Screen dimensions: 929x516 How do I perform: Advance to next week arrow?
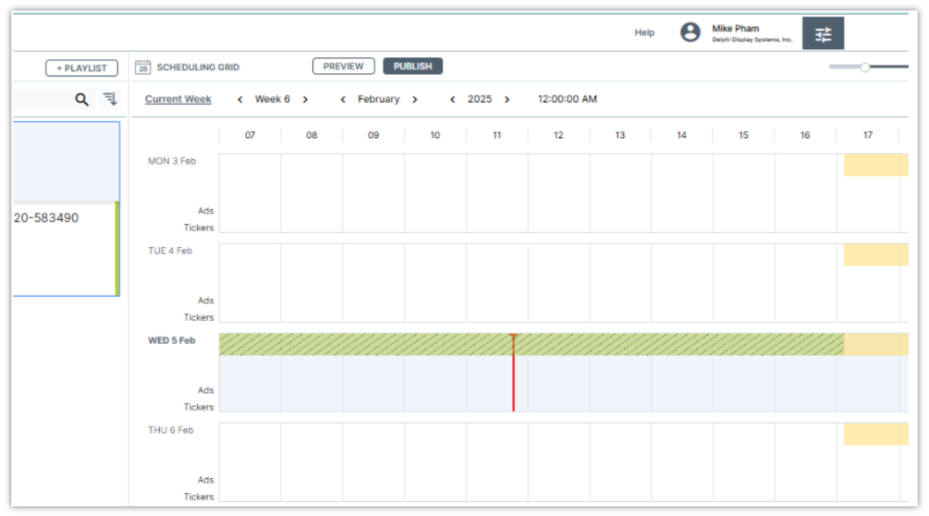pyautogui.click(x=305, y=99)
